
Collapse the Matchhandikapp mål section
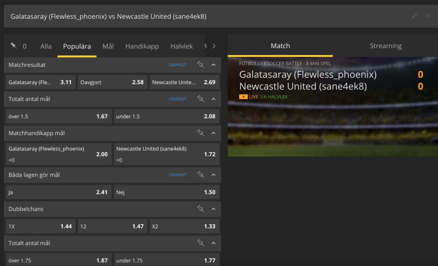coord(214,133)
